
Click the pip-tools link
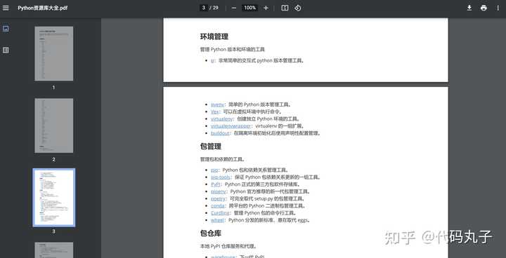[221, 177]
